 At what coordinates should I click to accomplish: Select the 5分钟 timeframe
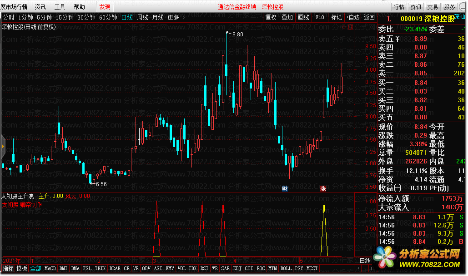(44, 18)
